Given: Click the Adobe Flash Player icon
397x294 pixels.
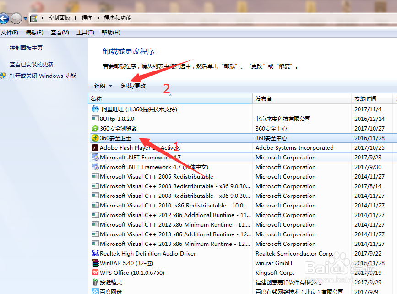Looking at the screenshot, I should 95,147.
